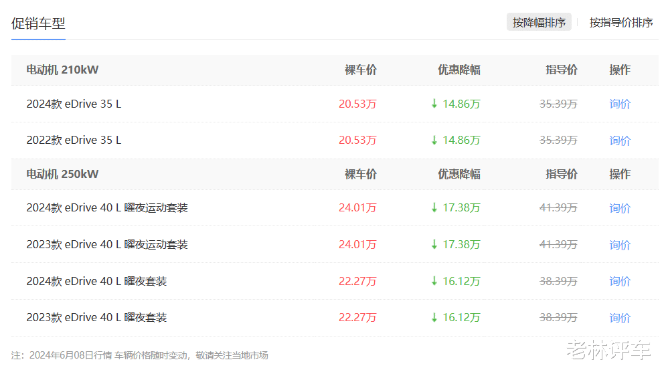Screen dimensions: 662x374
Task: Click 询价 for 2023款 eDrive 40 L 曜夜套装
Action: [x=619, y=317]
